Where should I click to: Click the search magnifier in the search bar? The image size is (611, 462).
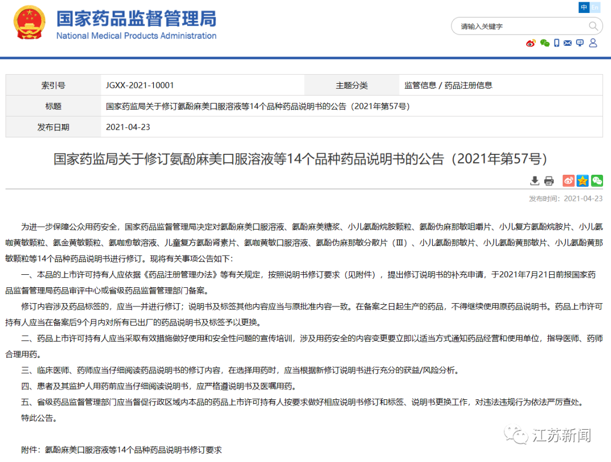[x=593, y=26]
